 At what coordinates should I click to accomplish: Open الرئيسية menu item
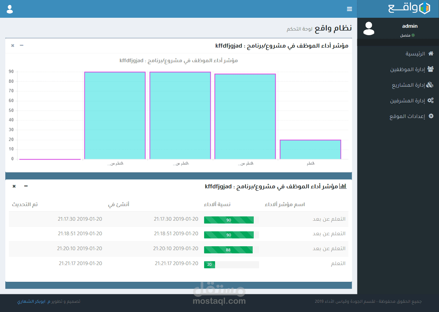click(x=398, y=54)
